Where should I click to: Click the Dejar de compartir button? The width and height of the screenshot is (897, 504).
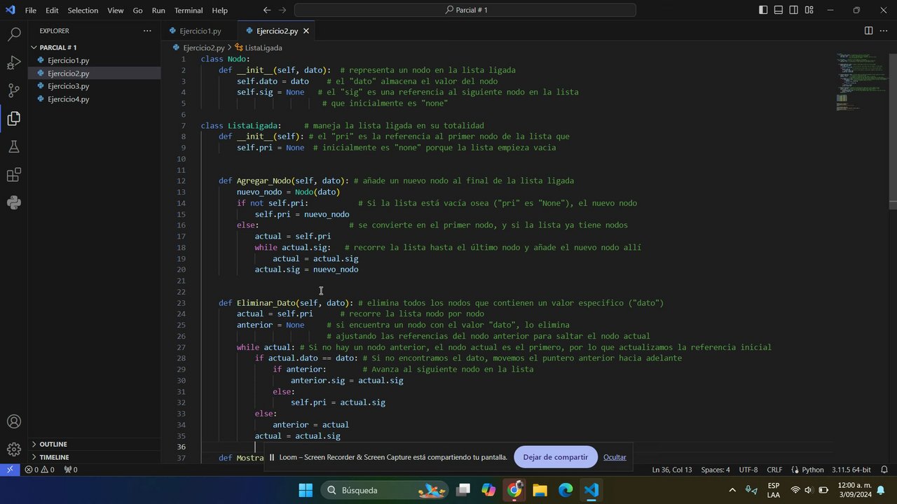click(555, 457)
